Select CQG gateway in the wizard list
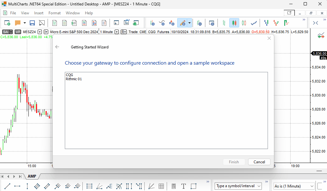 pyautogui.click(x=69, y=75)
